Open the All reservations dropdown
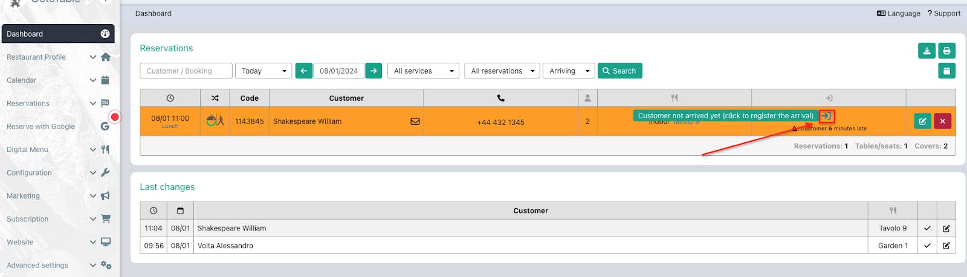The height and width of the screenshot is (277, 967). pyautogui.click(x=502, y=71)
